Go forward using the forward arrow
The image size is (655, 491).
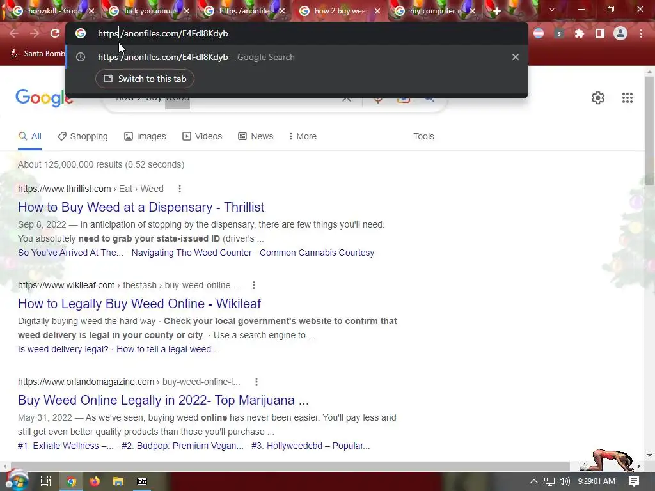point(35,33)
